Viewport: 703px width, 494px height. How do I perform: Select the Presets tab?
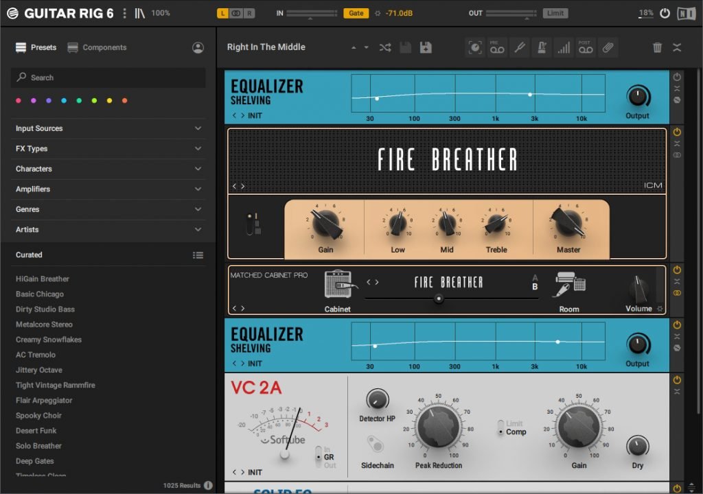[36, 47]
